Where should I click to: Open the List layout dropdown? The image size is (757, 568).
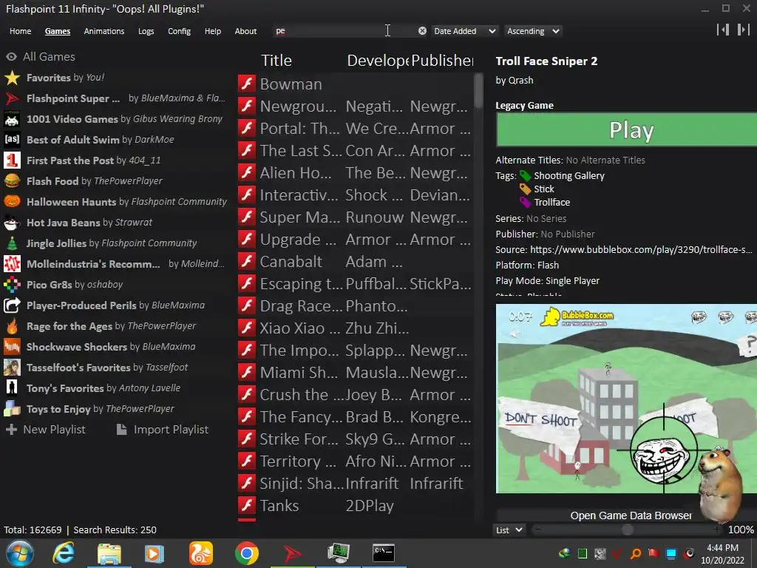(509, 530)
